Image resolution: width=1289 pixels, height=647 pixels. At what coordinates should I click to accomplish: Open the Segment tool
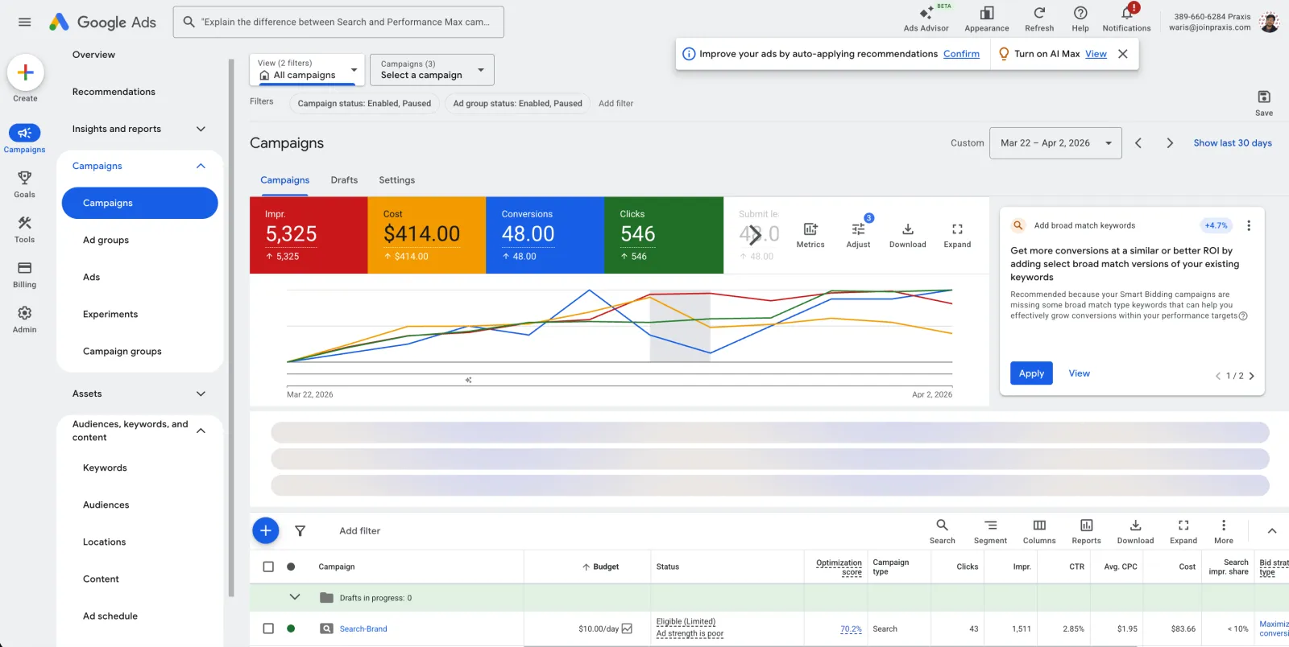pyautogui.click(x=990, y=531)
